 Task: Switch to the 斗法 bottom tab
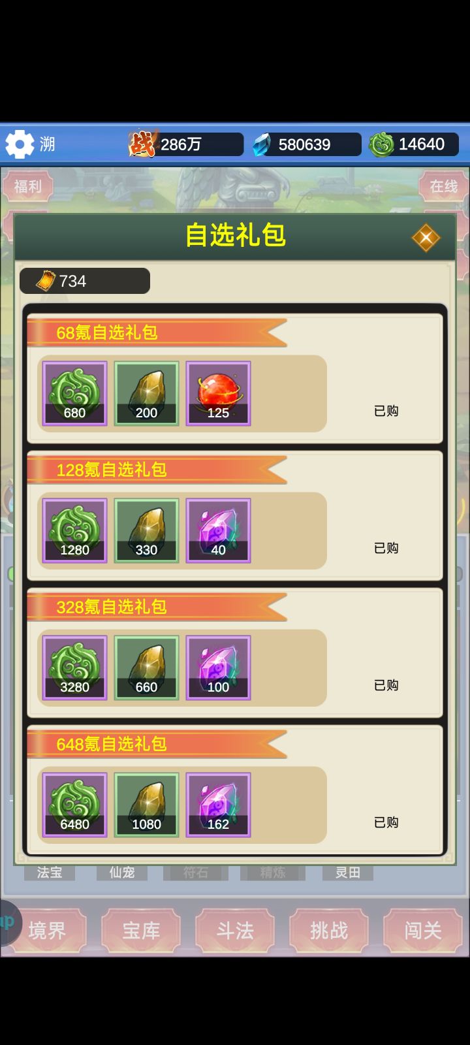[x=235, y=930]
